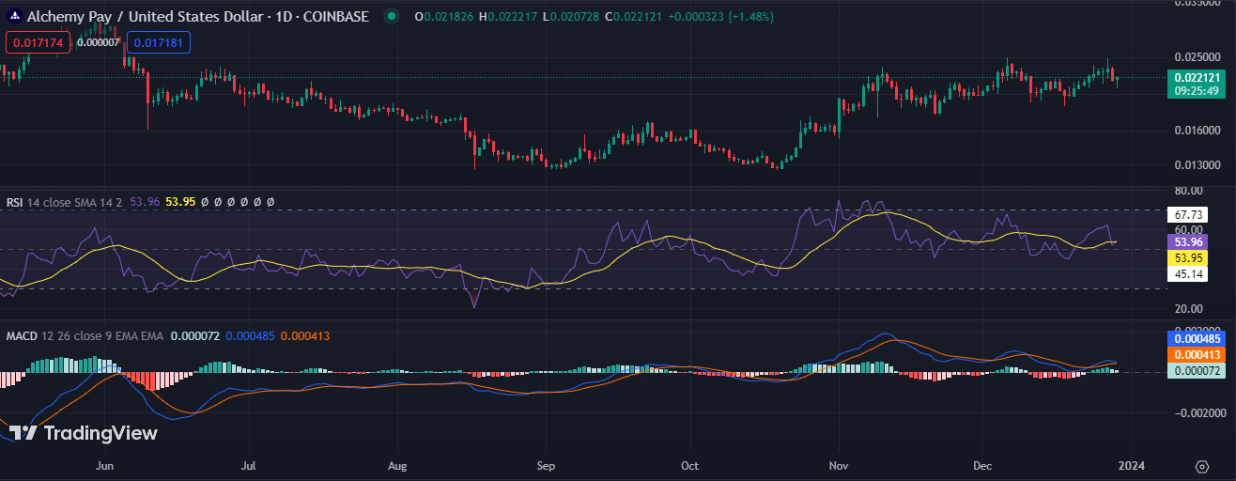
Task: Click the 0.016000 price axis label
Action: tap(1197, 130)
